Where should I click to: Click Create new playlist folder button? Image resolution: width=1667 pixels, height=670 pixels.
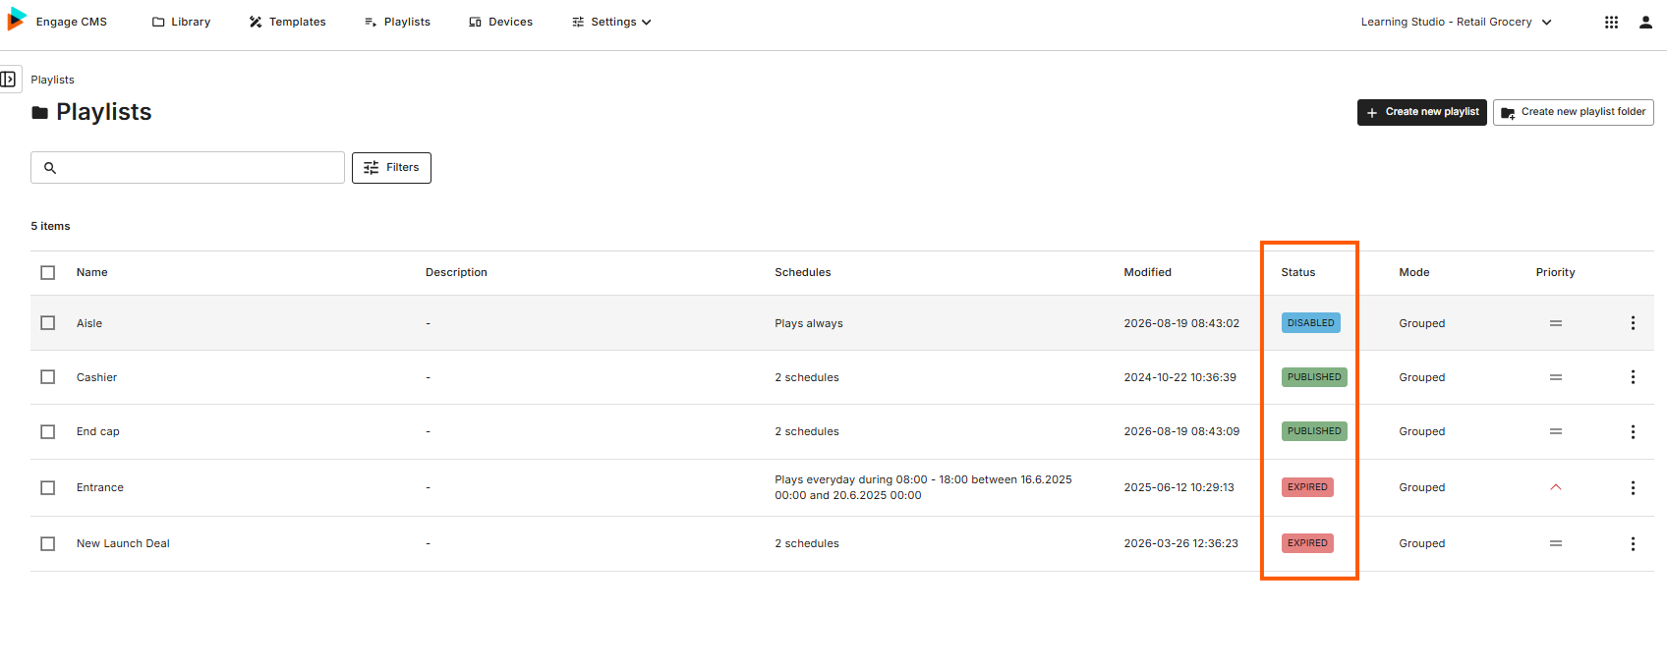click(1573, 112)
